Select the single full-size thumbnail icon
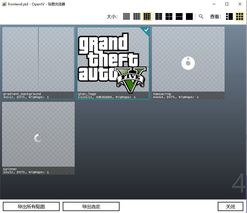 [189, 16]
